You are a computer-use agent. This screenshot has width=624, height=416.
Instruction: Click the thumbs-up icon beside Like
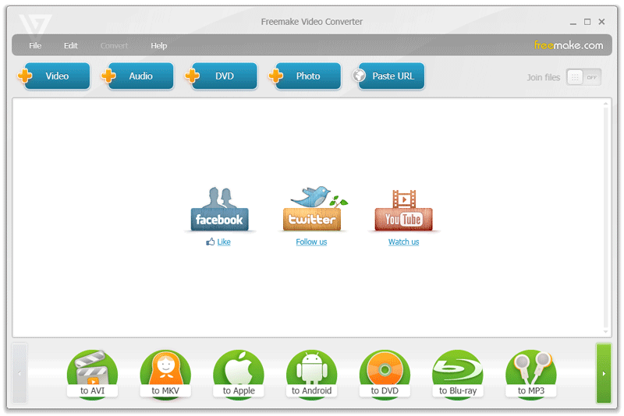pyautogui.click(x=210, y=241)
